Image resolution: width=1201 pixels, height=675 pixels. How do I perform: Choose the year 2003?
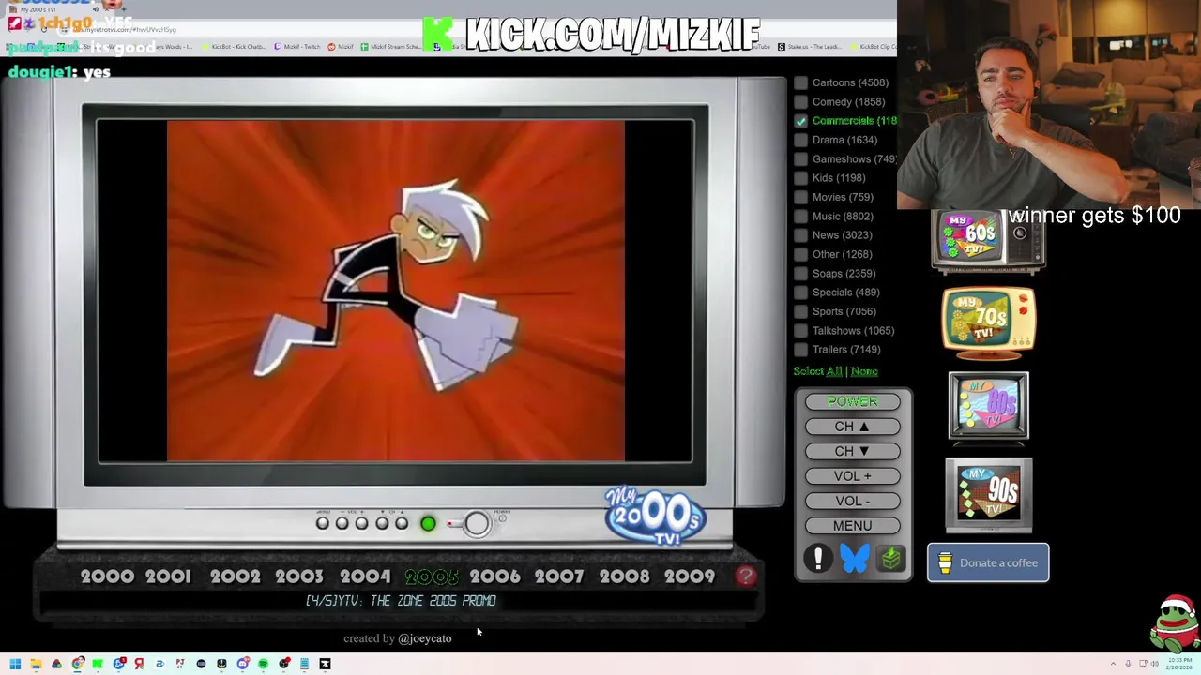tap(299, 577)
